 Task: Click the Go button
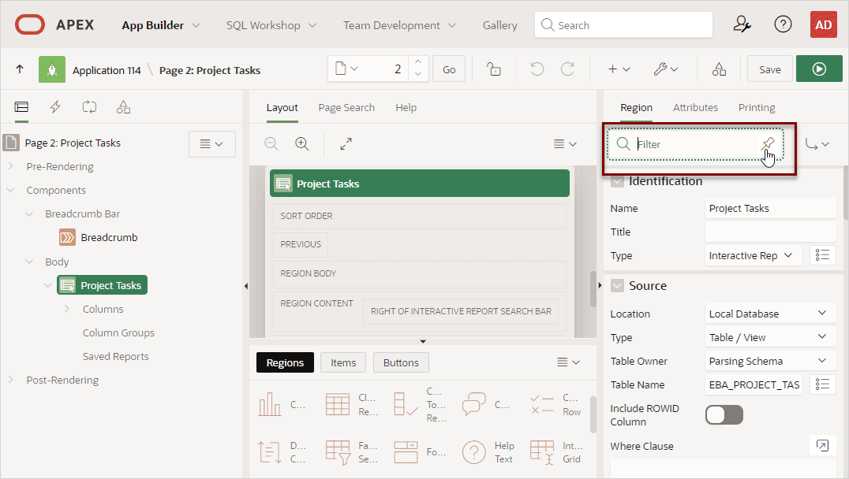tap(449, 69)
